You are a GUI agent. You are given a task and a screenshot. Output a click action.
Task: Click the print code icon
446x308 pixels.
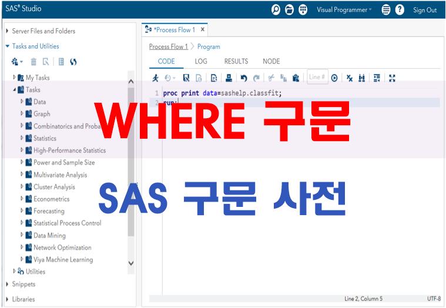[229, 78]
